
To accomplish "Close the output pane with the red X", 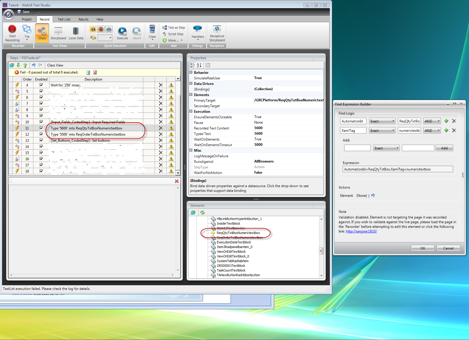I will pos(177,181).
